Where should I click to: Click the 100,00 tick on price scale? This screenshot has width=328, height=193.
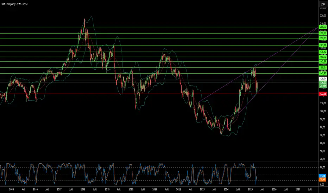pos(323,111)
